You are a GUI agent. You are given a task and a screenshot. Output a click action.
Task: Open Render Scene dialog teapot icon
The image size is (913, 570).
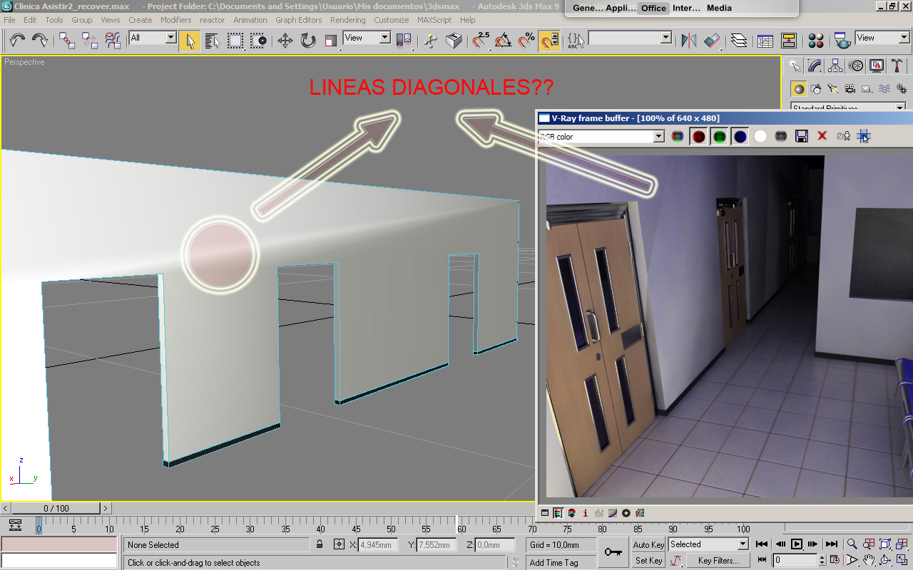pos(843,40)
